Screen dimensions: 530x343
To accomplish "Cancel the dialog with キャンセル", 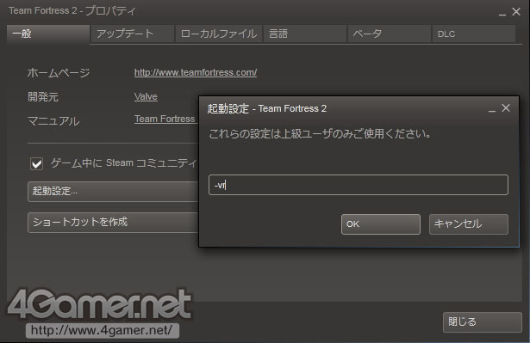I will click(469, 224).
